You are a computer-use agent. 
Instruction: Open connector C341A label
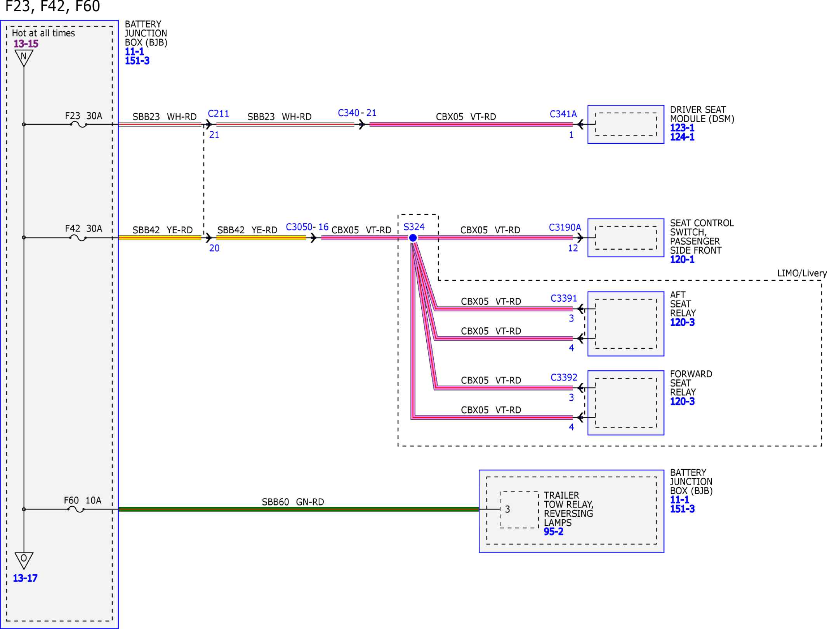click(563, 114)
